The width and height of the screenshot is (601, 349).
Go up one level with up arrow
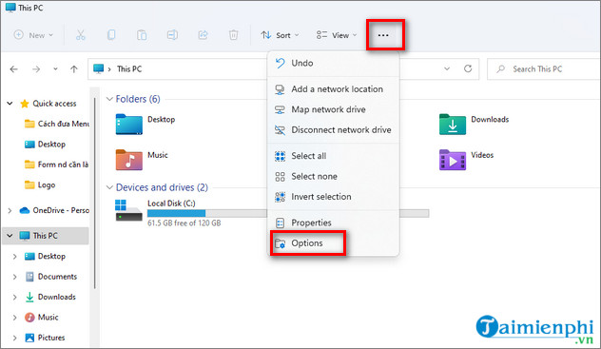(74, 69)
